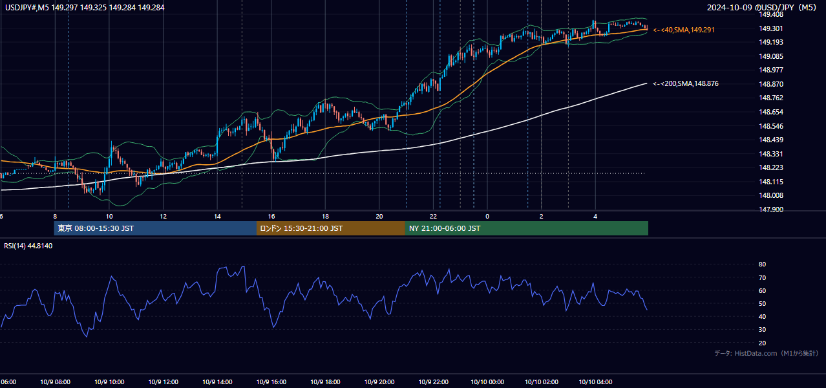The width and height of the screenshot is (826, 388).
Task: Click price axis value 148.977
Action: [771, 70]
